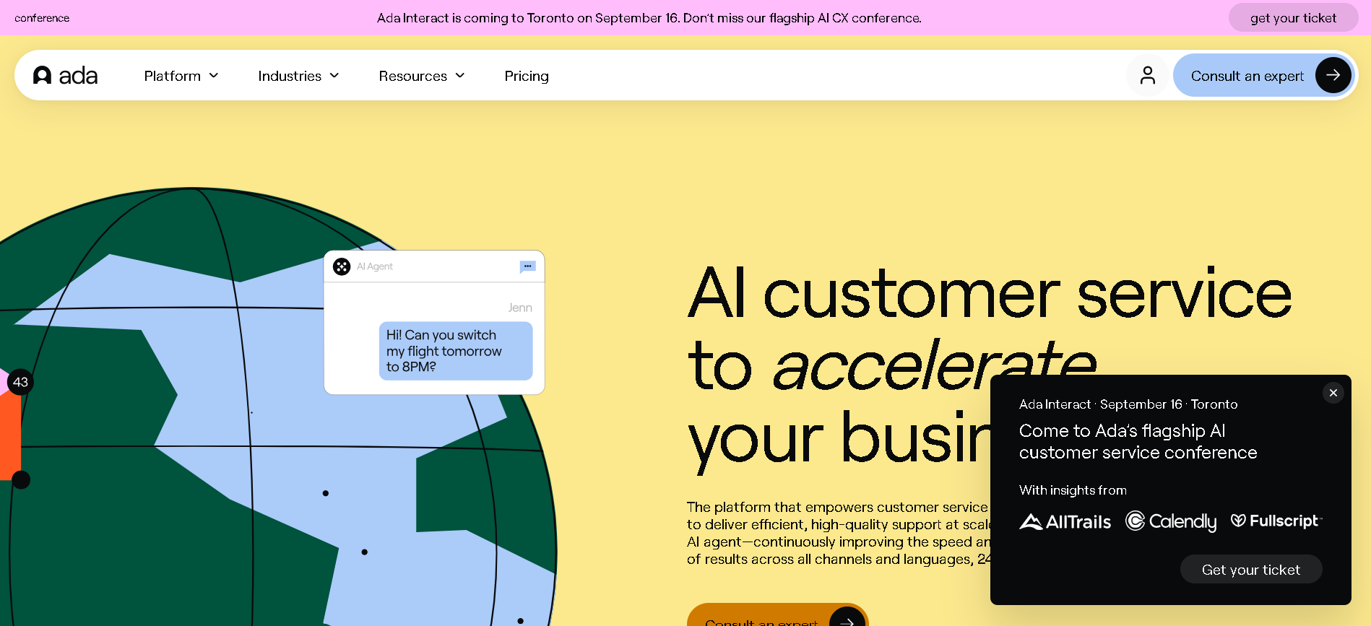
Task: Close the Ada Interact popup
Action: coord(1333,393)
